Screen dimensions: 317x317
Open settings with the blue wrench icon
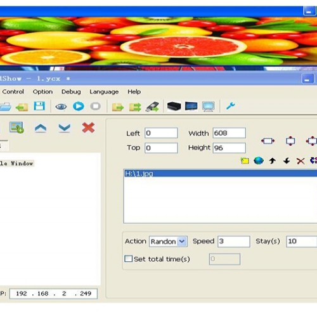[x=230, y=106]
